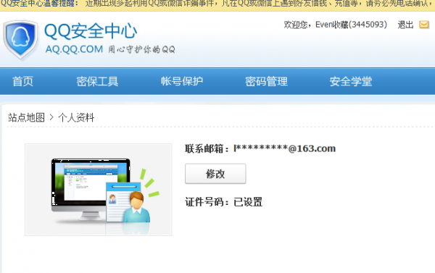Click the QQ penguin shield logo
The image size is (435, 273).
point(20,39)
